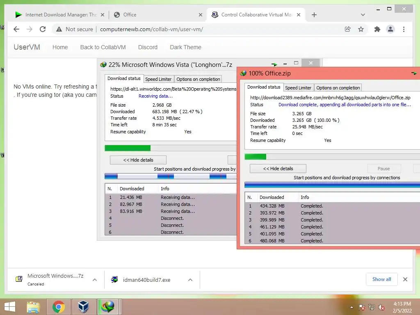Screen dimensions: 420x315
Task: Select connection 3 row 83.916 MB
Action: pyautogui.click(x=171, y=211)
